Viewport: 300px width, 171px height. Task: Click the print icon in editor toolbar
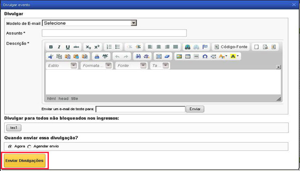click(97, 56)
